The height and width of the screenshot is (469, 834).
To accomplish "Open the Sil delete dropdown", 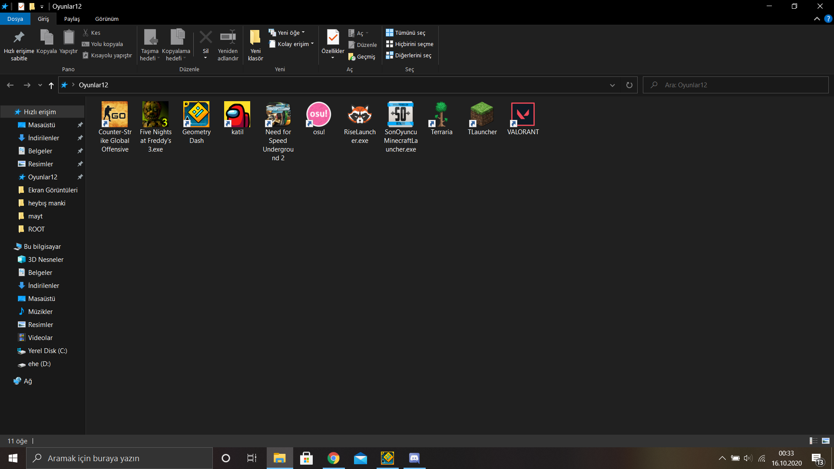I will (205, 57).
